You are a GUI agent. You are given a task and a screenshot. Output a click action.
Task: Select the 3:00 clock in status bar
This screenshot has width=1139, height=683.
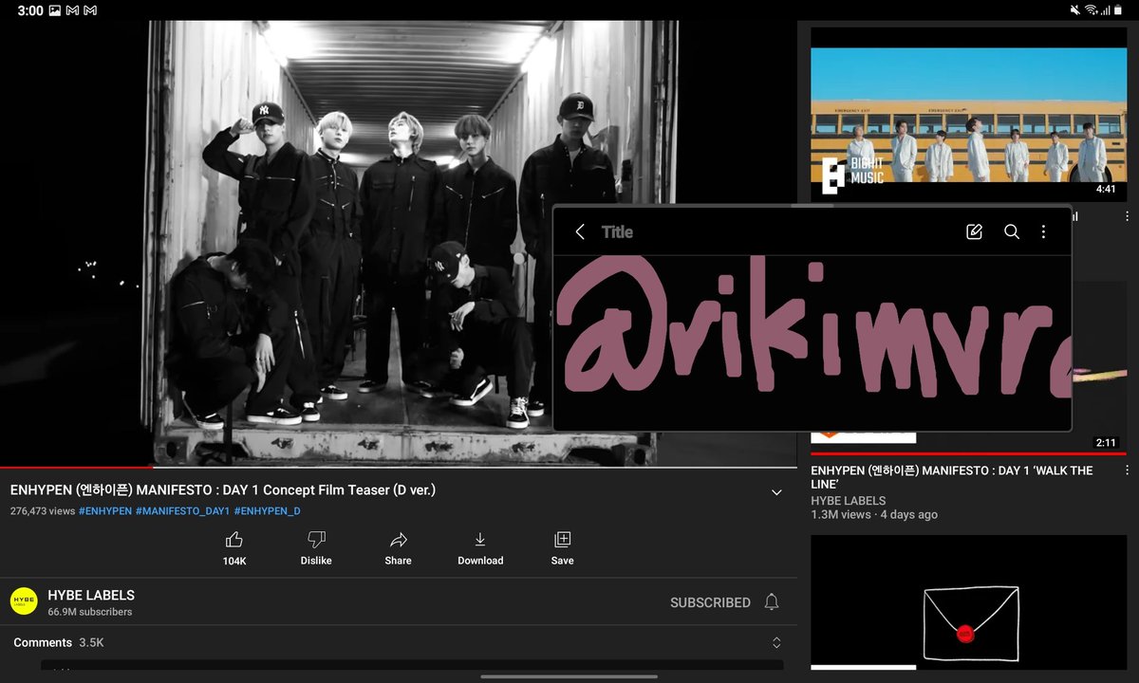pyautogui.click(x=30, y=9)
